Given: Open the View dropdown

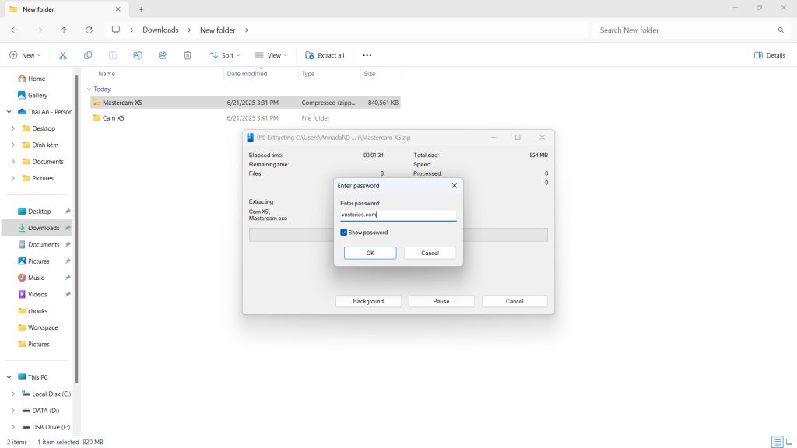Looking at the screenshot, I should (271, 55).
